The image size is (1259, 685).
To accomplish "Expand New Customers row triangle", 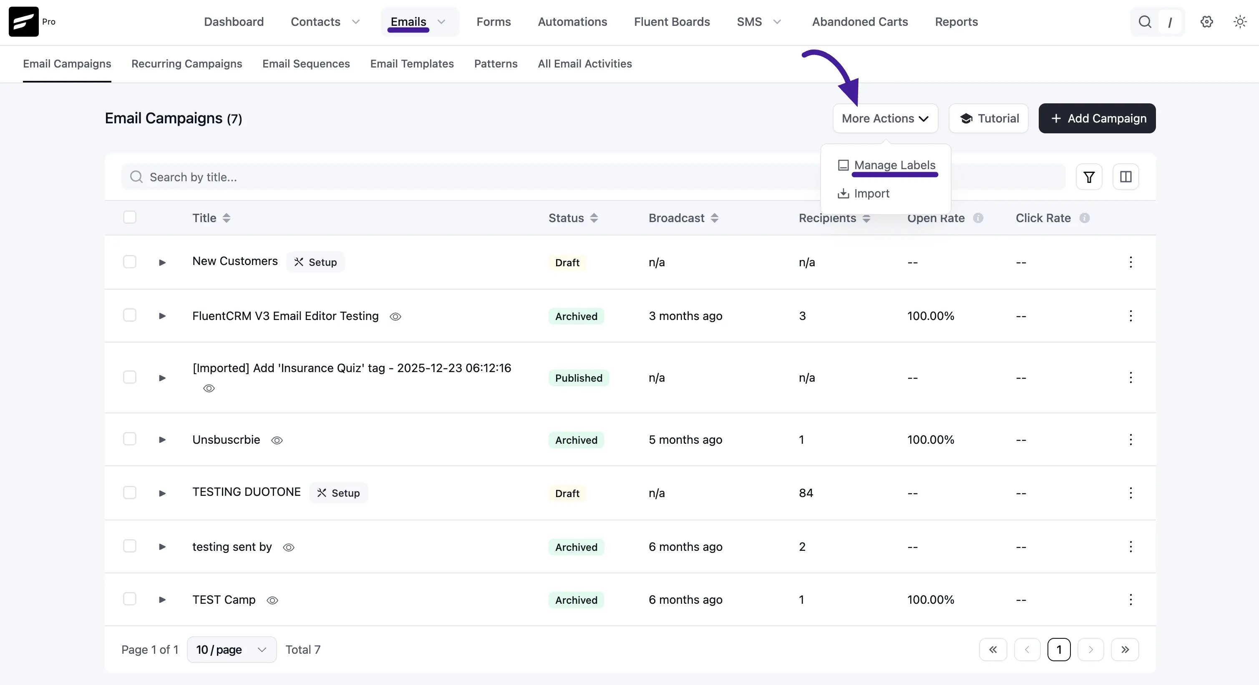I will [x=162, y=262].
